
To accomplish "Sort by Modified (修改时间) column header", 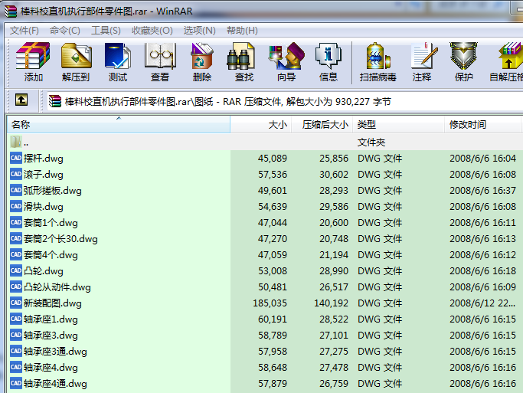I will (x=482, y=124).
